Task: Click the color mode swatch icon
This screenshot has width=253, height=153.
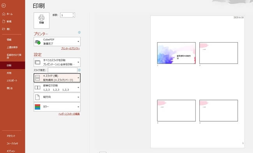Action: pos(38,107)
